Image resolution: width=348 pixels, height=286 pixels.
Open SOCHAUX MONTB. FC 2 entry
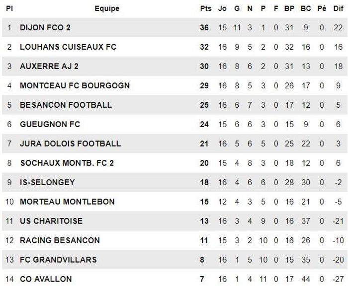point(67,163)
